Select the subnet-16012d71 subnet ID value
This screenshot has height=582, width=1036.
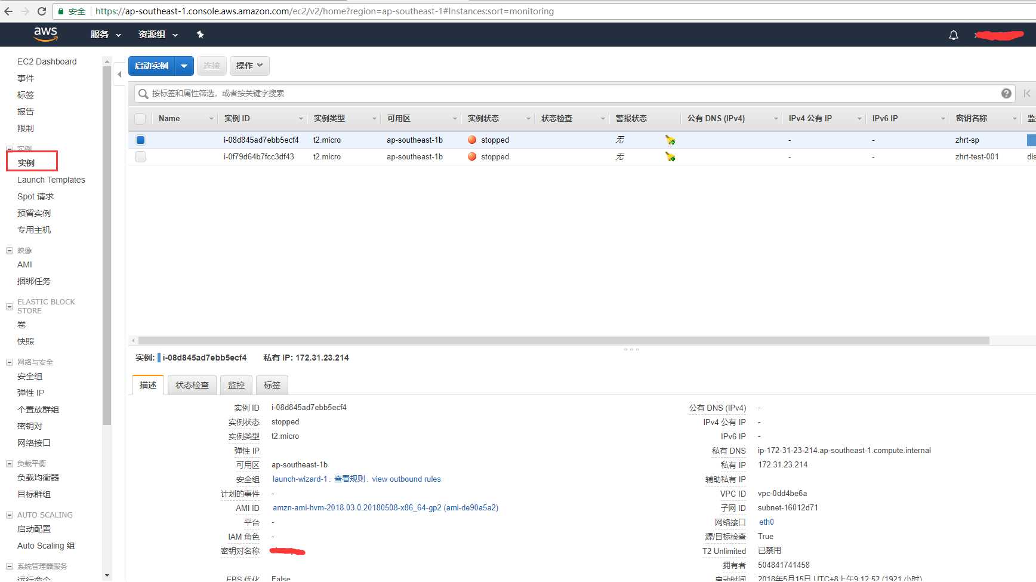pyautogui.click(x=788, y=508)
